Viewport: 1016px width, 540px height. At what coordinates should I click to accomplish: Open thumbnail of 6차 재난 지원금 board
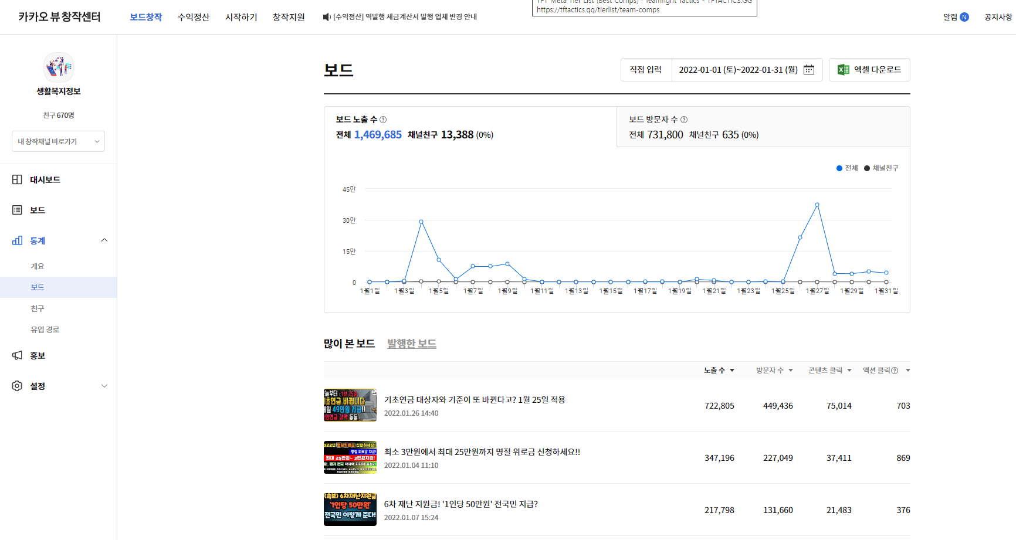pyautogui.click(x=350, y=510)
